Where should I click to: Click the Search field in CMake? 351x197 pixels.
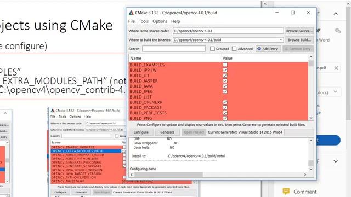pos(174,49)
